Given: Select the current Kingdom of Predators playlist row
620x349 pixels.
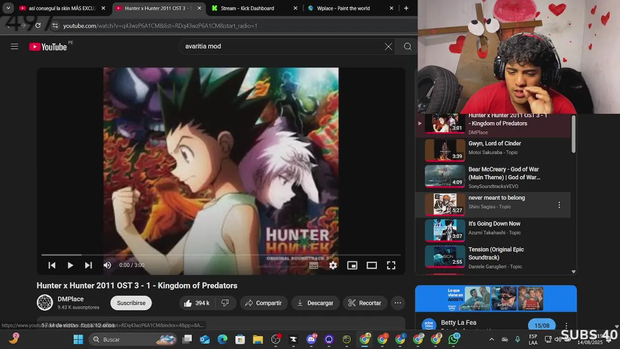Looking at the screenshot, I should point(493,125).
